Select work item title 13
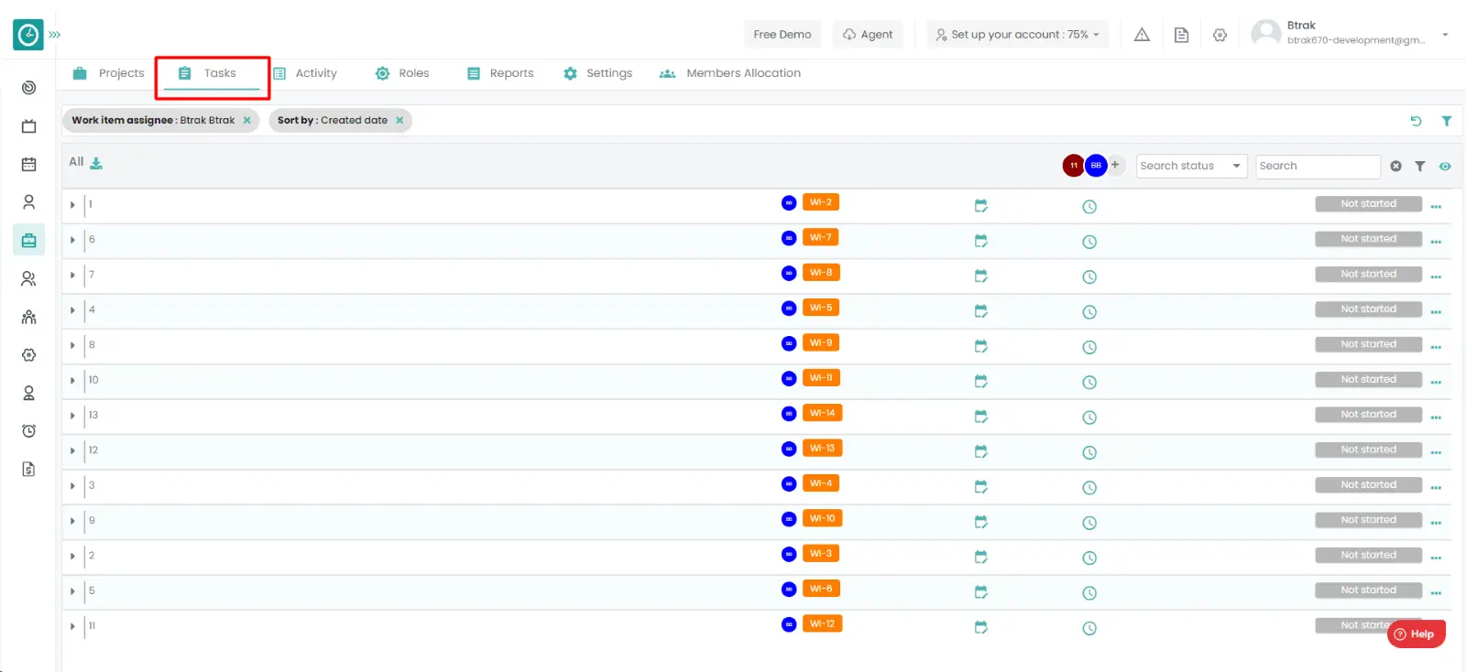Screen dimensions: 1466x672 point(93,415)
